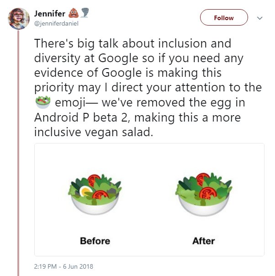Click the tornado emoji beside Jennifer's name
The width and height of the screenshot is (275, 276).
(x=83, y=12)
